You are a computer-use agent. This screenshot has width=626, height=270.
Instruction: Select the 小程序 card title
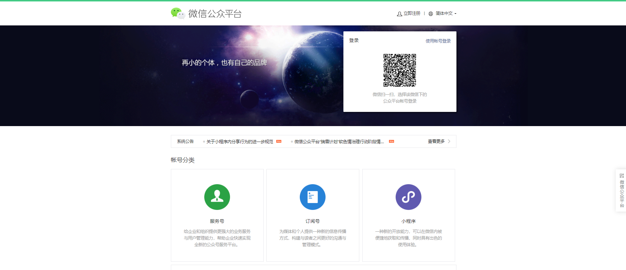[409, 221]
